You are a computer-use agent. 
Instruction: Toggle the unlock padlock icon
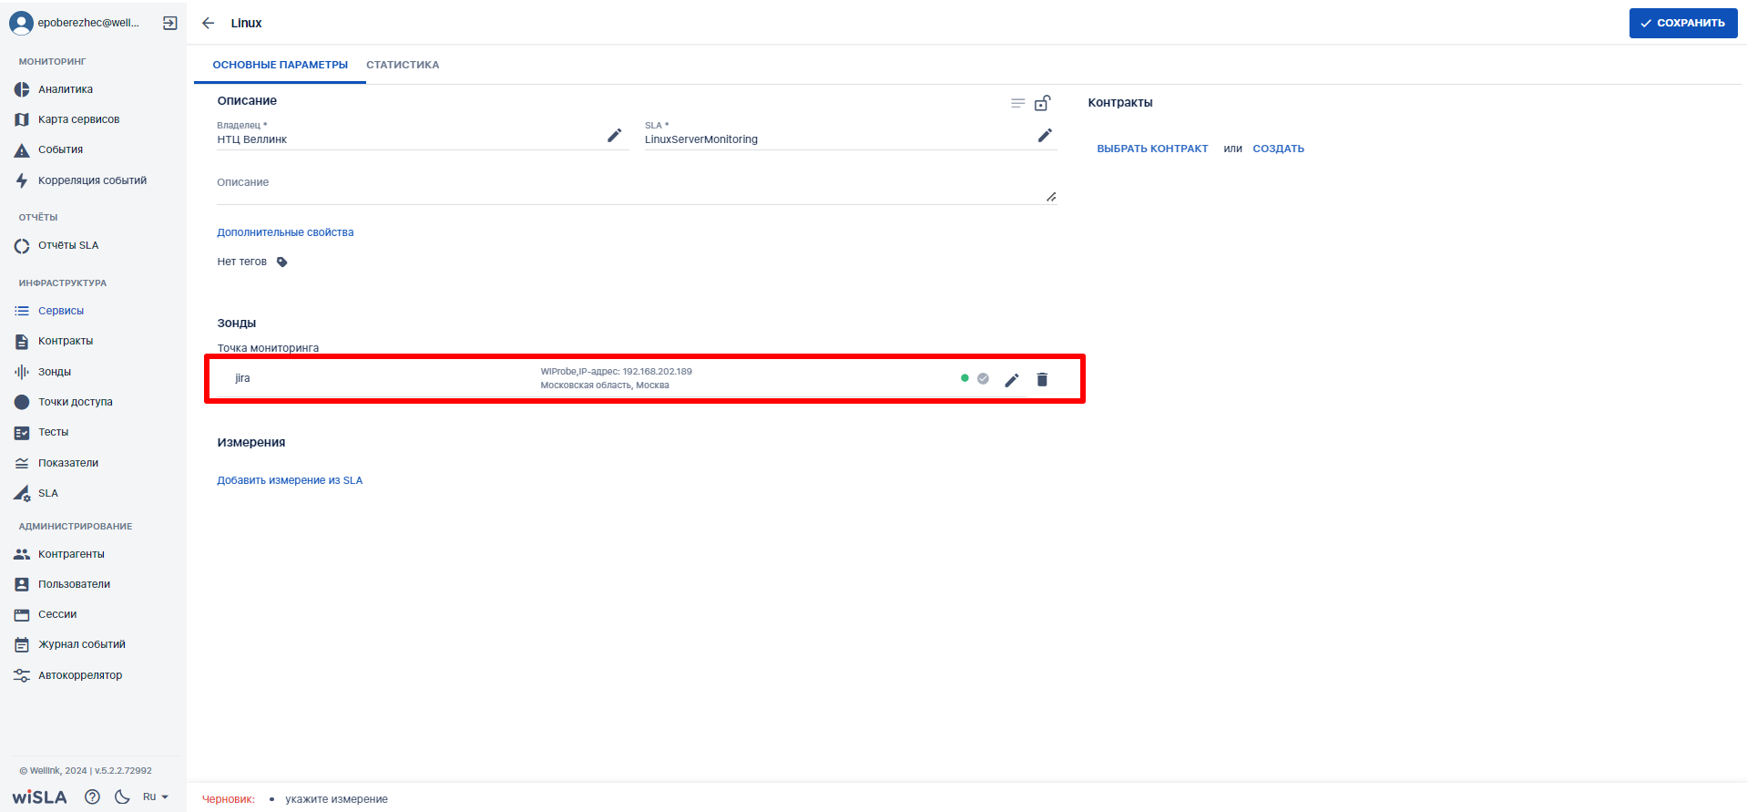pos(1043,103)
